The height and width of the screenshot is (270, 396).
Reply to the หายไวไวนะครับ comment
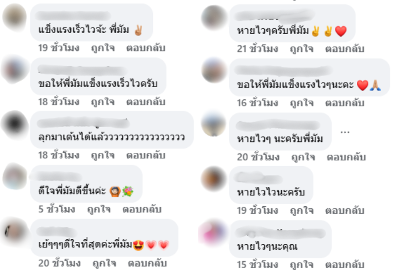tap(345, 210)
